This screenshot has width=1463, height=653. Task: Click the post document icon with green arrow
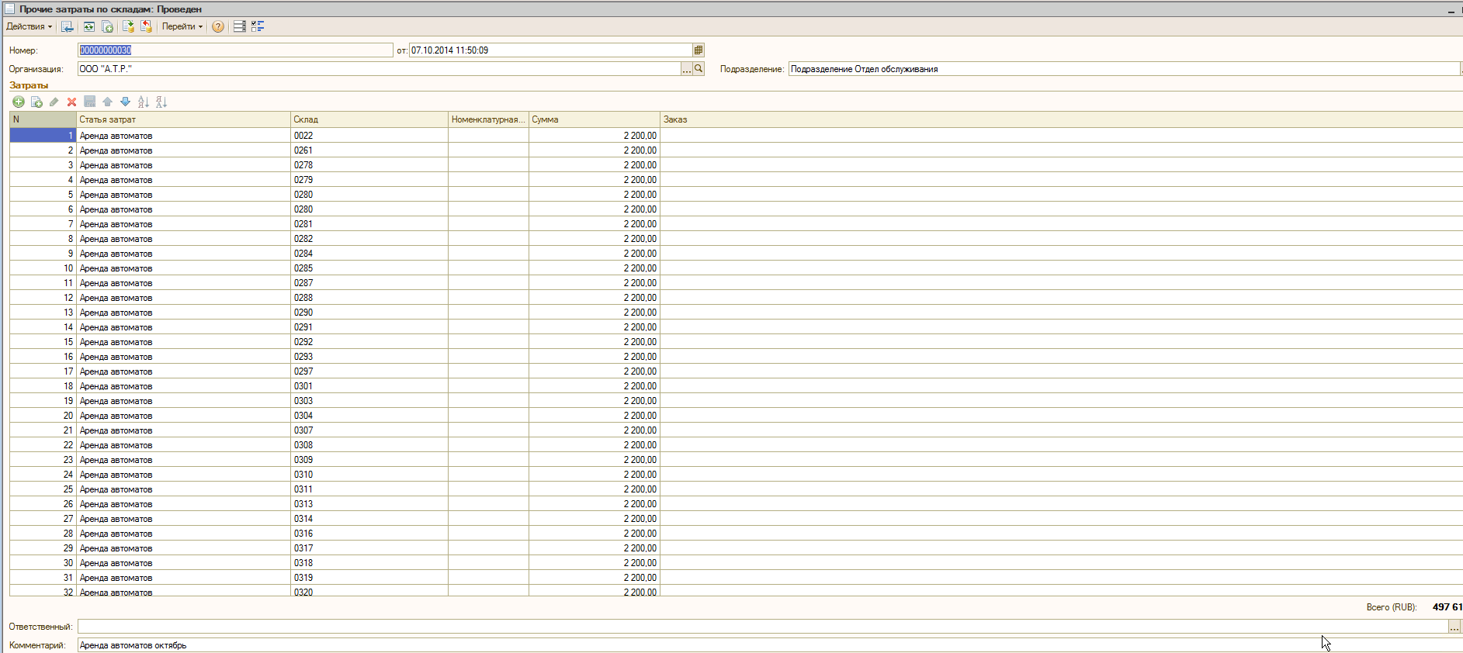(x=128, y=26)
